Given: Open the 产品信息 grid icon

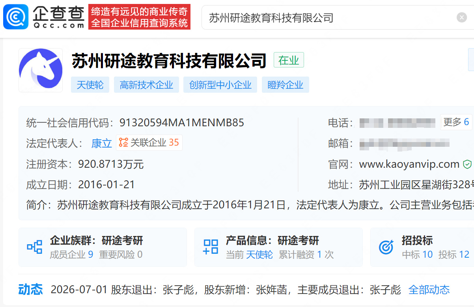Looking at the screenshot, I should [211, 247].
